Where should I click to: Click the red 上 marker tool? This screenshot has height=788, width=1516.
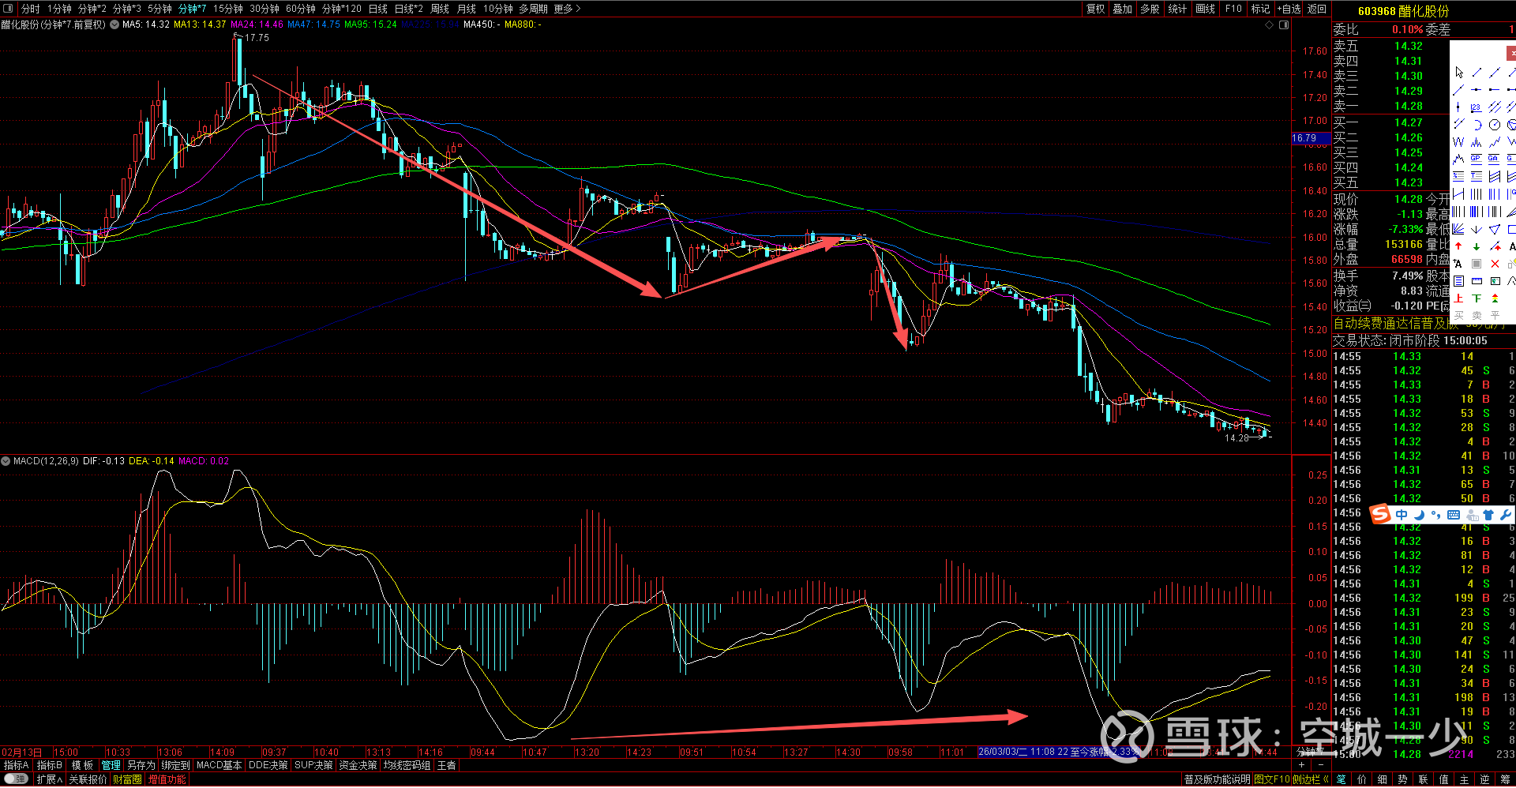pos(1458,298)
